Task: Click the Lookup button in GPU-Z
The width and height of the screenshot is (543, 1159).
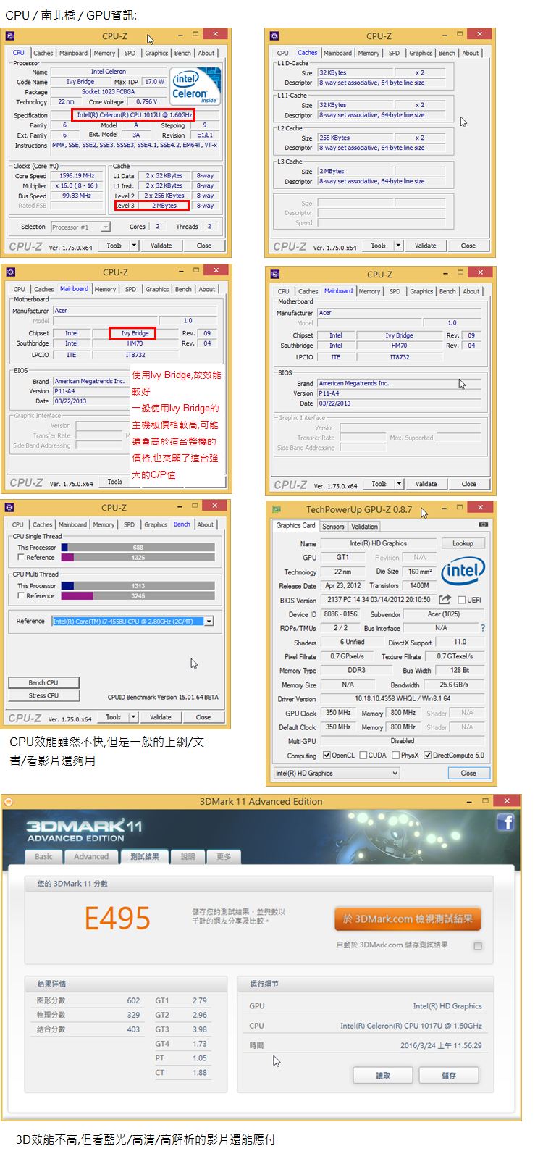Action: (463, 543)
